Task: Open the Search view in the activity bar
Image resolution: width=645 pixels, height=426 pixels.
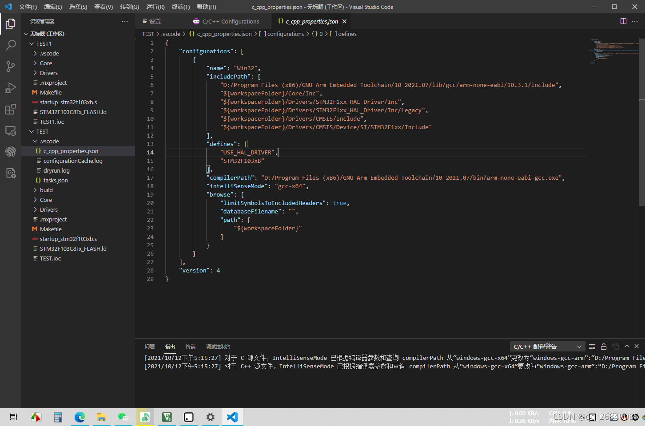Action: click(11, 45)
